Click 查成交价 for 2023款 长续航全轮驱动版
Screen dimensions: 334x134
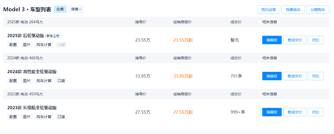[294, 112]
